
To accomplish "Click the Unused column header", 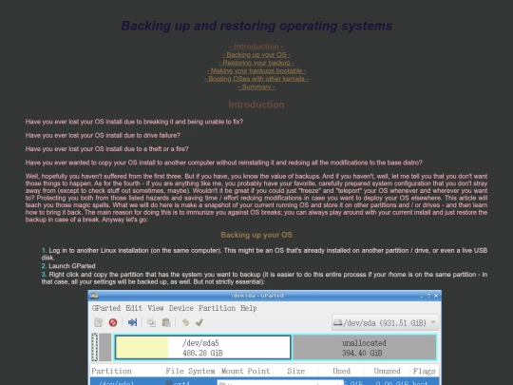I will click(x=387, y=371).
